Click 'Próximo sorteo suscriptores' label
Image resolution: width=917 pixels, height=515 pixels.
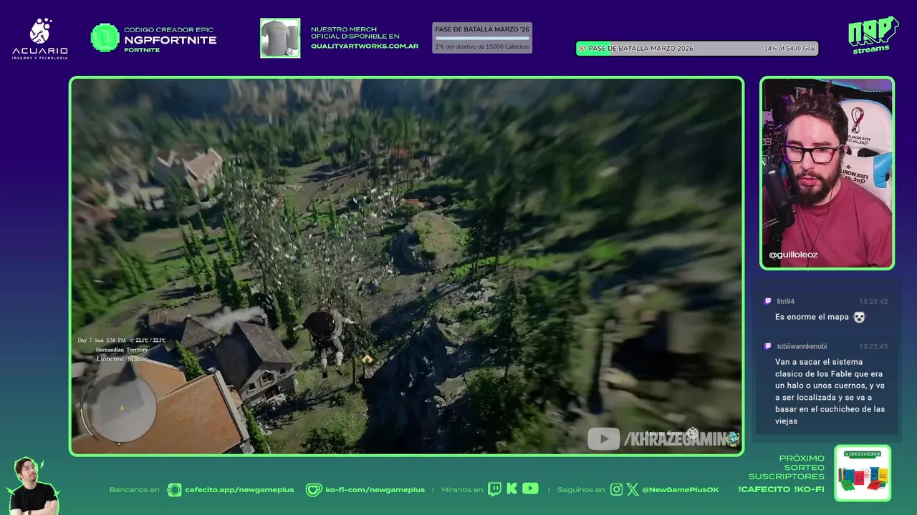(x=787, y=467)
